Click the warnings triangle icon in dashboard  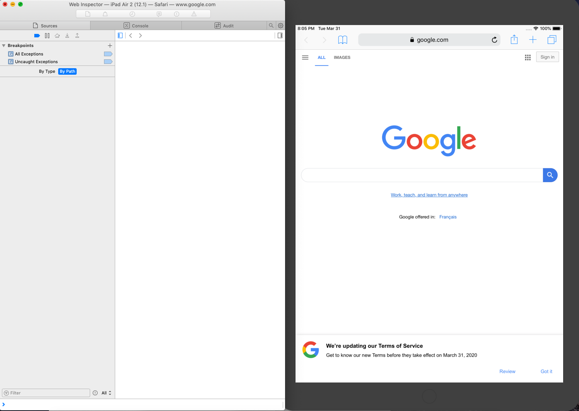[194, 14]
